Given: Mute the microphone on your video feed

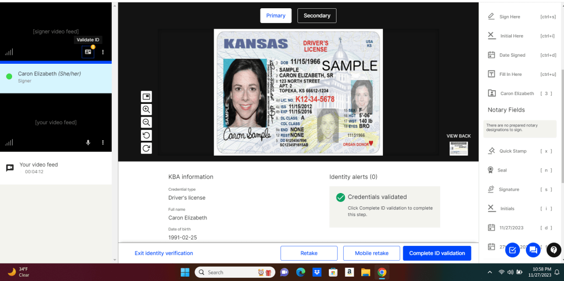Looking at the screenshot, I should (88, 143).
